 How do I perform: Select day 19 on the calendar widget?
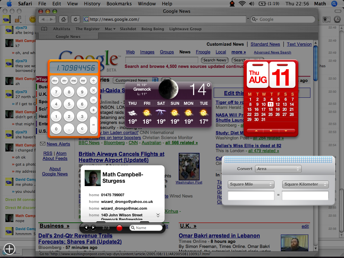(277, 109)
